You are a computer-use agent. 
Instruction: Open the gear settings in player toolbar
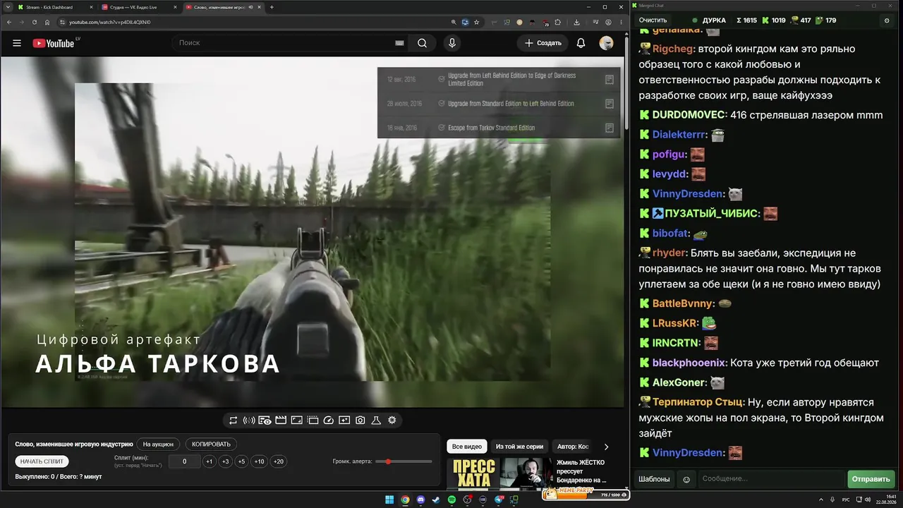pyautogui.click(x=392, y=421)
